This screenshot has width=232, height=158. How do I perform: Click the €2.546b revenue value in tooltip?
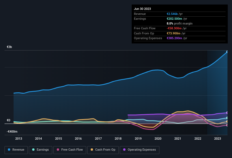[x=172, y=14]
